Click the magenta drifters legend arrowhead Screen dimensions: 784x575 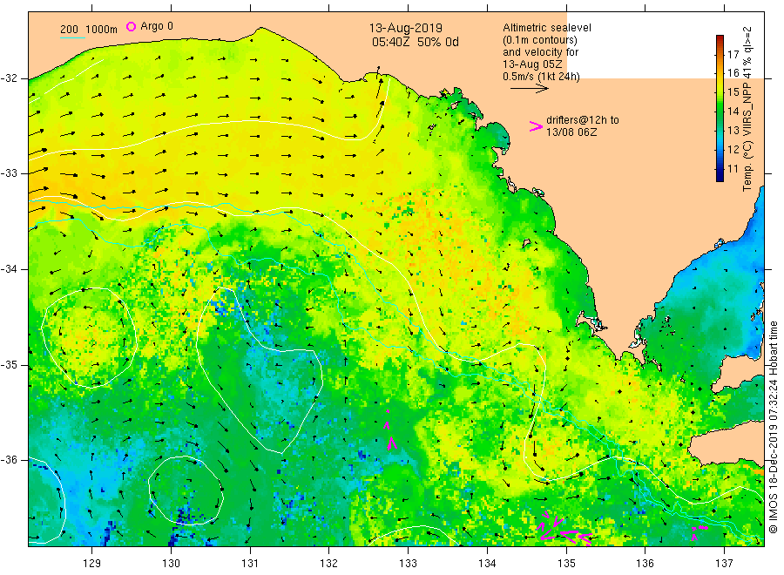pos(536,126)
